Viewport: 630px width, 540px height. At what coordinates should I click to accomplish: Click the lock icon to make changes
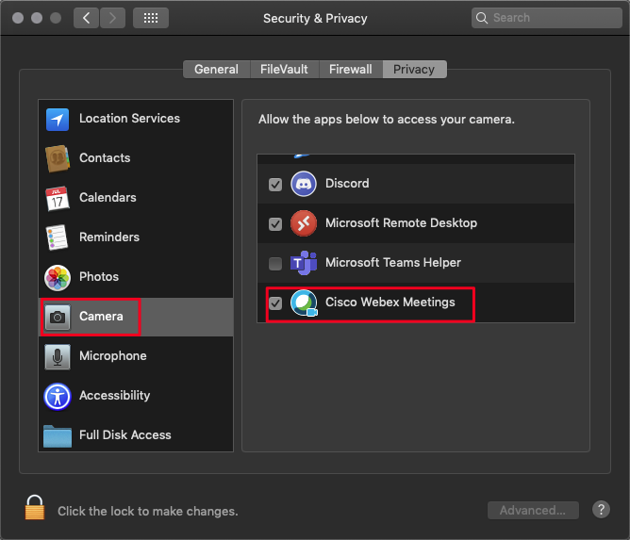[x=35, y=509]
